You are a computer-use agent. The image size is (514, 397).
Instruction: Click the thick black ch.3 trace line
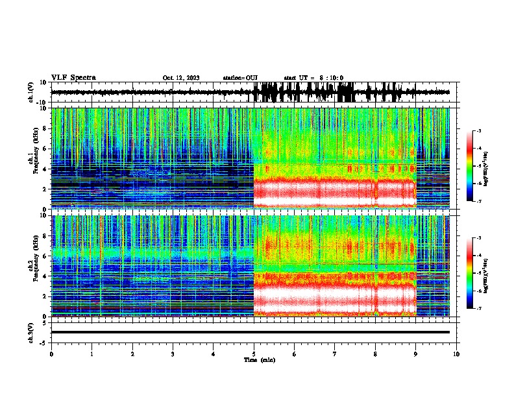click(251, 332)
